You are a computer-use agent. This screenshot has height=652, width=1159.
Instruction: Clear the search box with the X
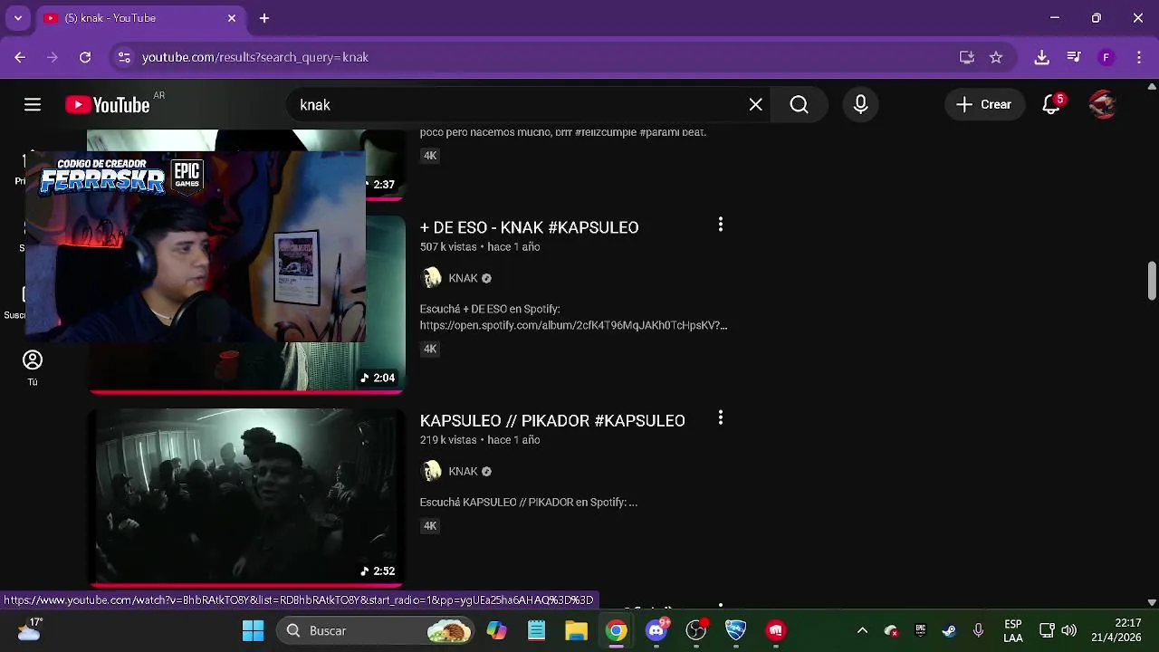pyautogui.click(x=756, y=105)
